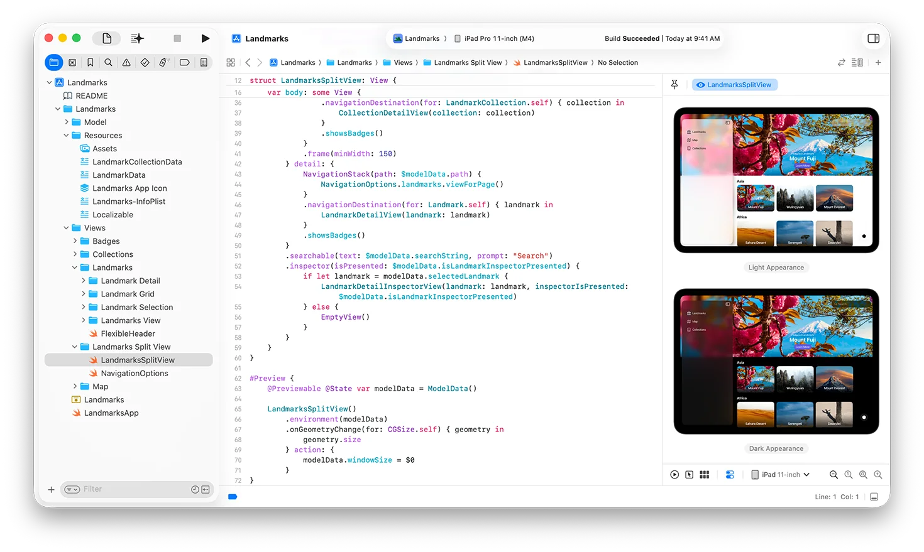
Task: Open the find navigator magnifier
Action: point(108,62)
